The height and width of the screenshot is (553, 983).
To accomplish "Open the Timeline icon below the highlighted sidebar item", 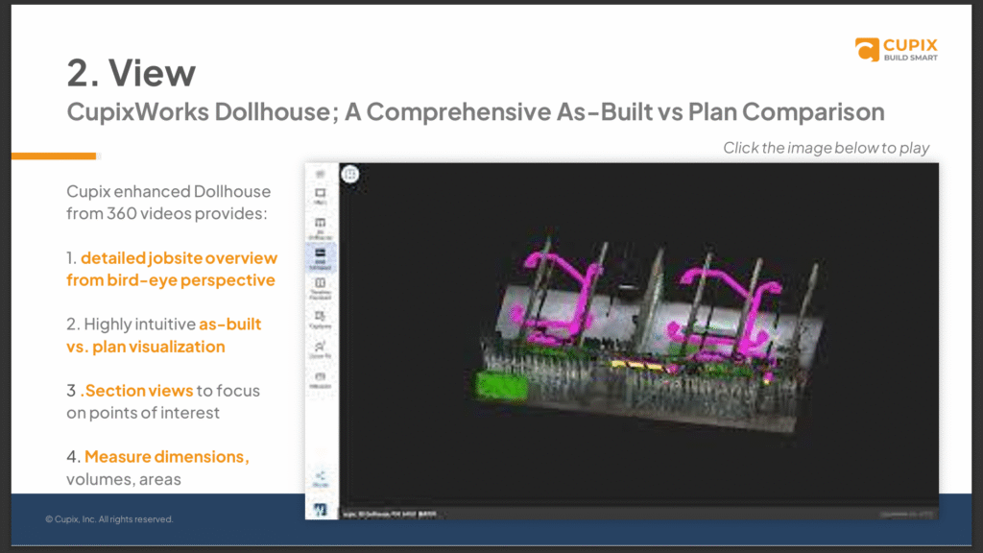I will pyautogui.click(x=321, y=287).
